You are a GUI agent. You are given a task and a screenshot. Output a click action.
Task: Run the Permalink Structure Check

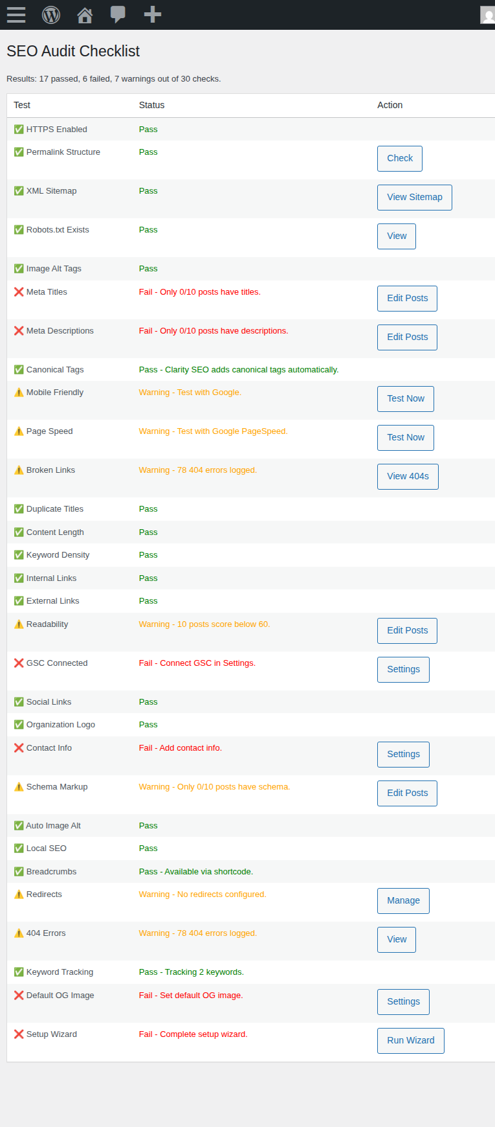tap(399, 158)
